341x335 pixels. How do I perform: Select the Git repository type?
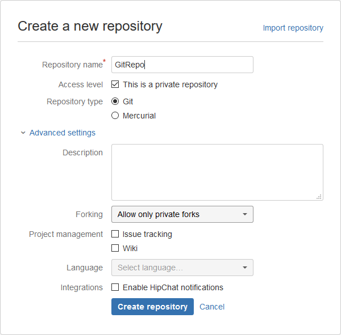pyautogui.click(x=115, y=101)
